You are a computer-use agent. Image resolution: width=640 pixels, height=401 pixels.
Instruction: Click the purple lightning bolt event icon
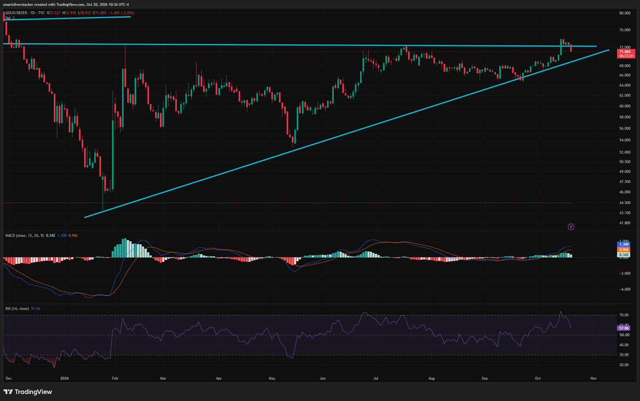(x=571, y=227)
